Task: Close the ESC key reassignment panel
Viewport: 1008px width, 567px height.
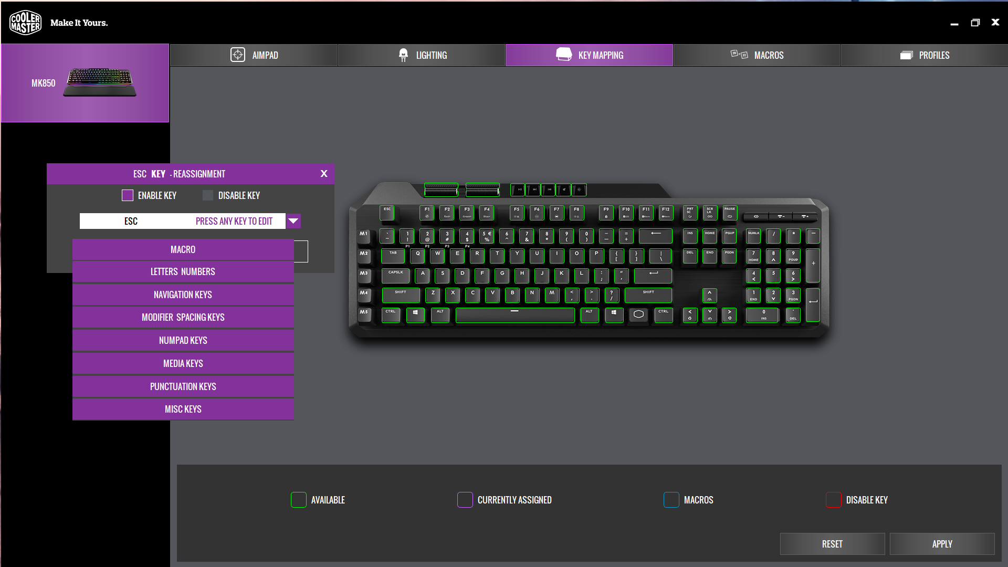Action: [324, 174]
